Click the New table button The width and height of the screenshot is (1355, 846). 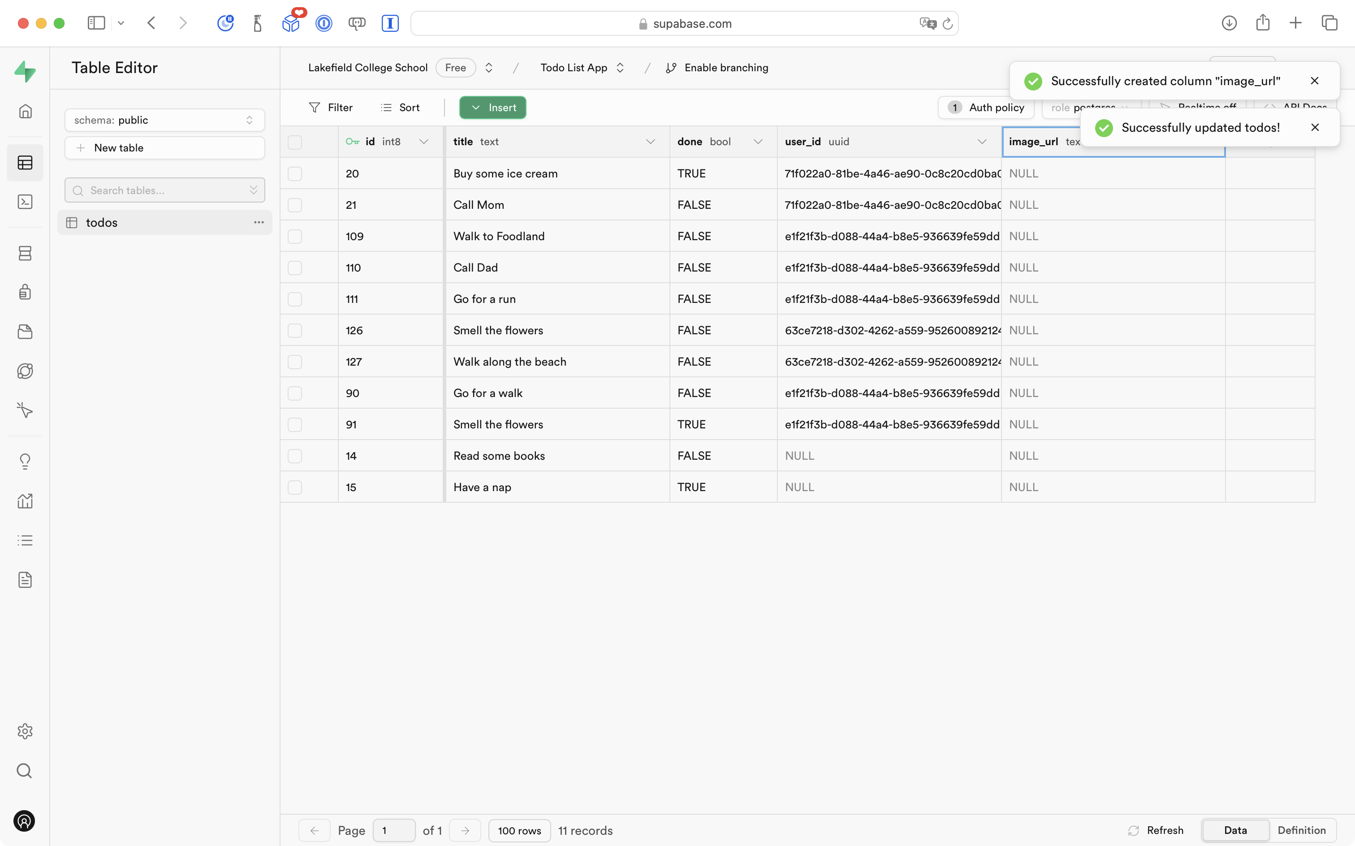pos(164,148)
